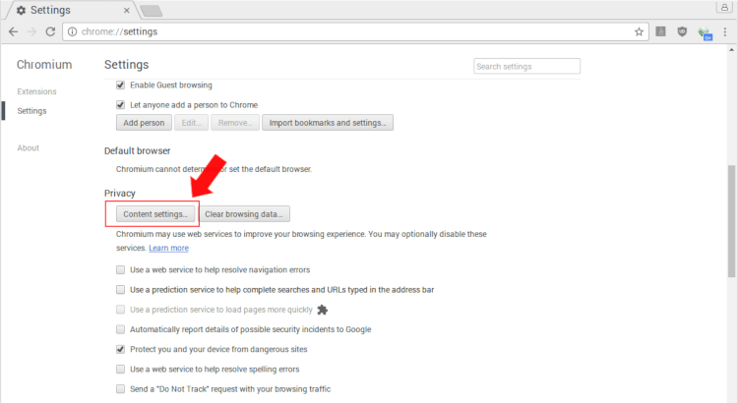
Task: Enable automatic security incident reporting to Google
Action: 120,329
